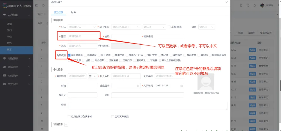
Task: Click the user avatar in the header
Action: pyautogui.click(x=262, y=6)
